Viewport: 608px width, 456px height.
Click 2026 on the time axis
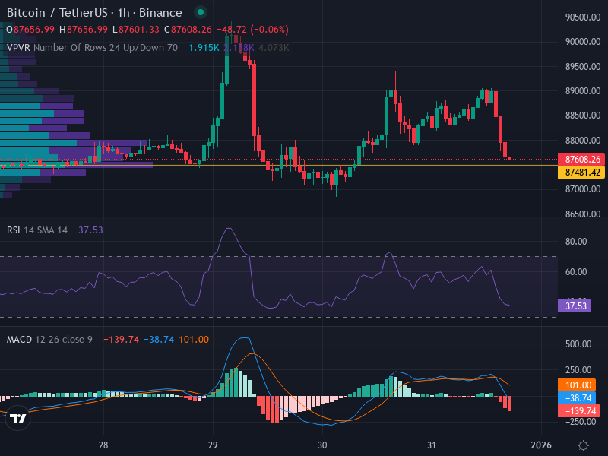[x=540, y=445]
